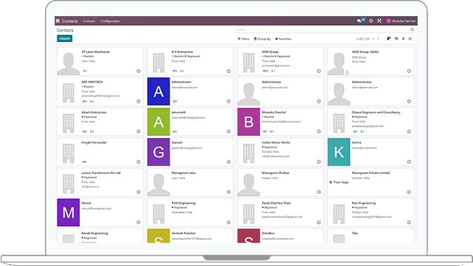Select the kanban view toggle

click(389, 38)
